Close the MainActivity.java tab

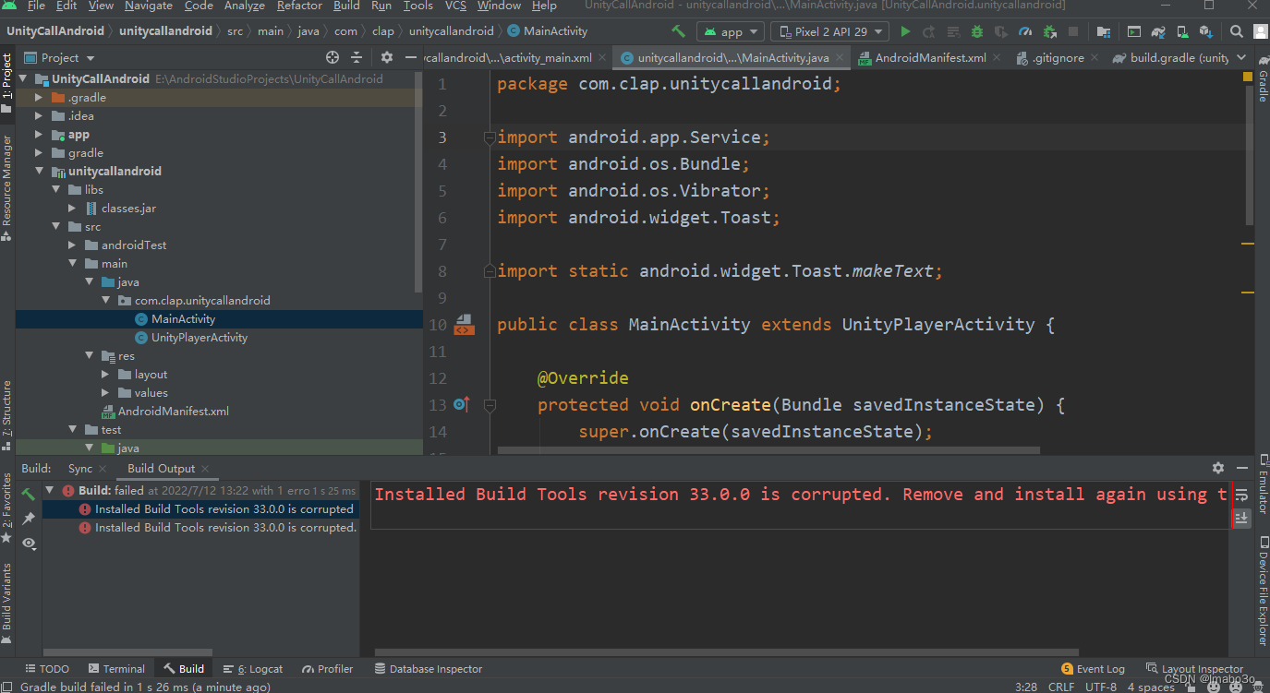pos(840,57)
